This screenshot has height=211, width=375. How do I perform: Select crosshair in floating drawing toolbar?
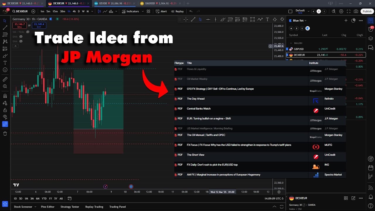[186, 19]
